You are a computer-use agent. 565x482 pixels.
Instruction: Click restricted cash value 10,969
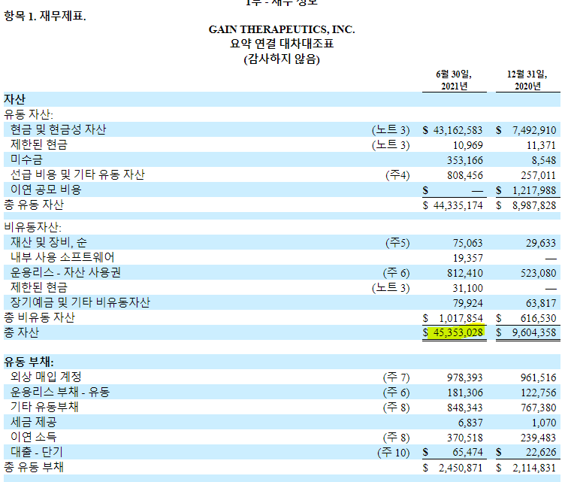pos(468,145)
